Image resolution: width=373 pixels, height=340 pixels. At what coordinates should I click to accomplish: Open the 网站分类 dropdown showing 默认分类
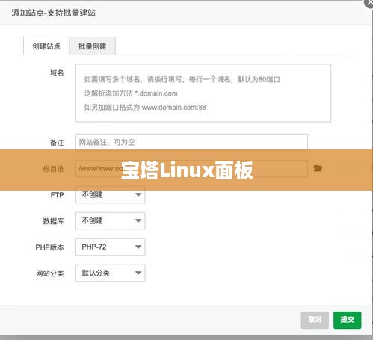[x=111, y=273]
